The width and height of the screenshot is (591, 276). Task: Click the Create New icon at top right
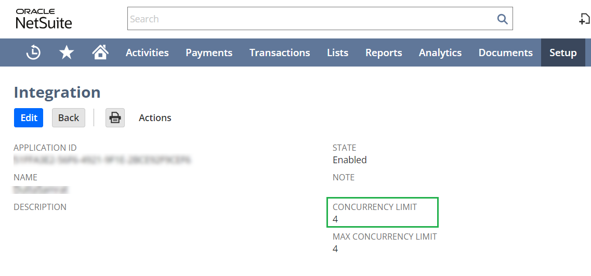(585, 19)
